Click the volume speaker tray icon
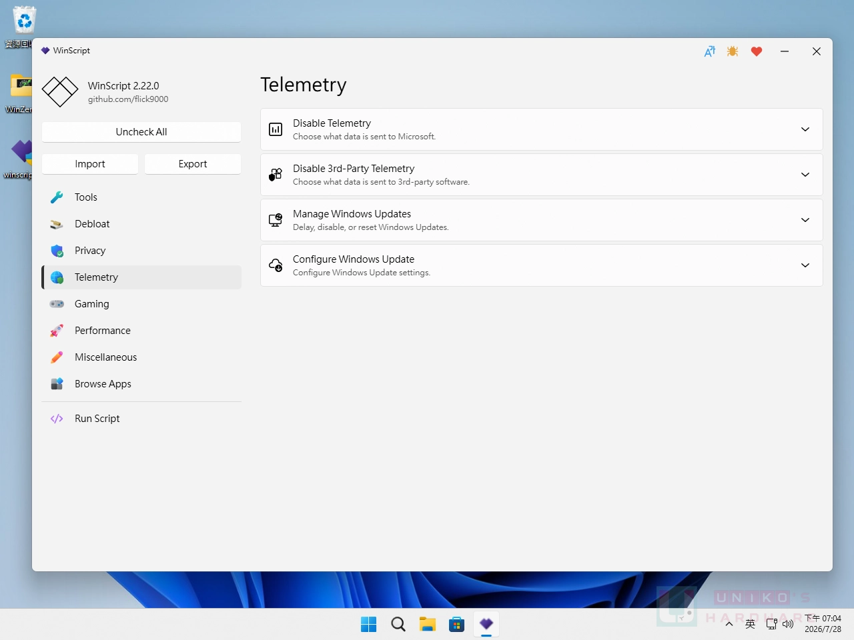This screenshot has height=640, width=854. 788,624
